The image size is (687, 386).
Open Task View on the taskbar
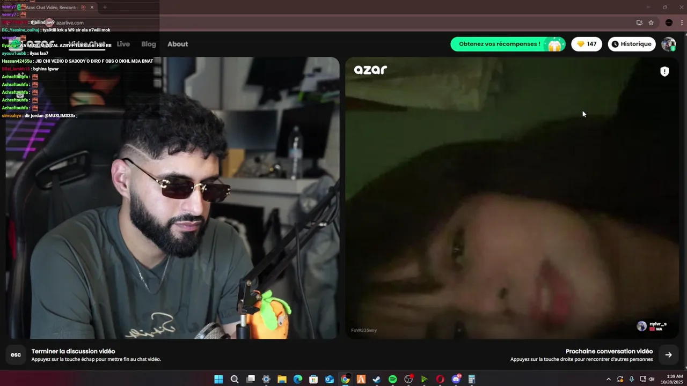point(250,379)
